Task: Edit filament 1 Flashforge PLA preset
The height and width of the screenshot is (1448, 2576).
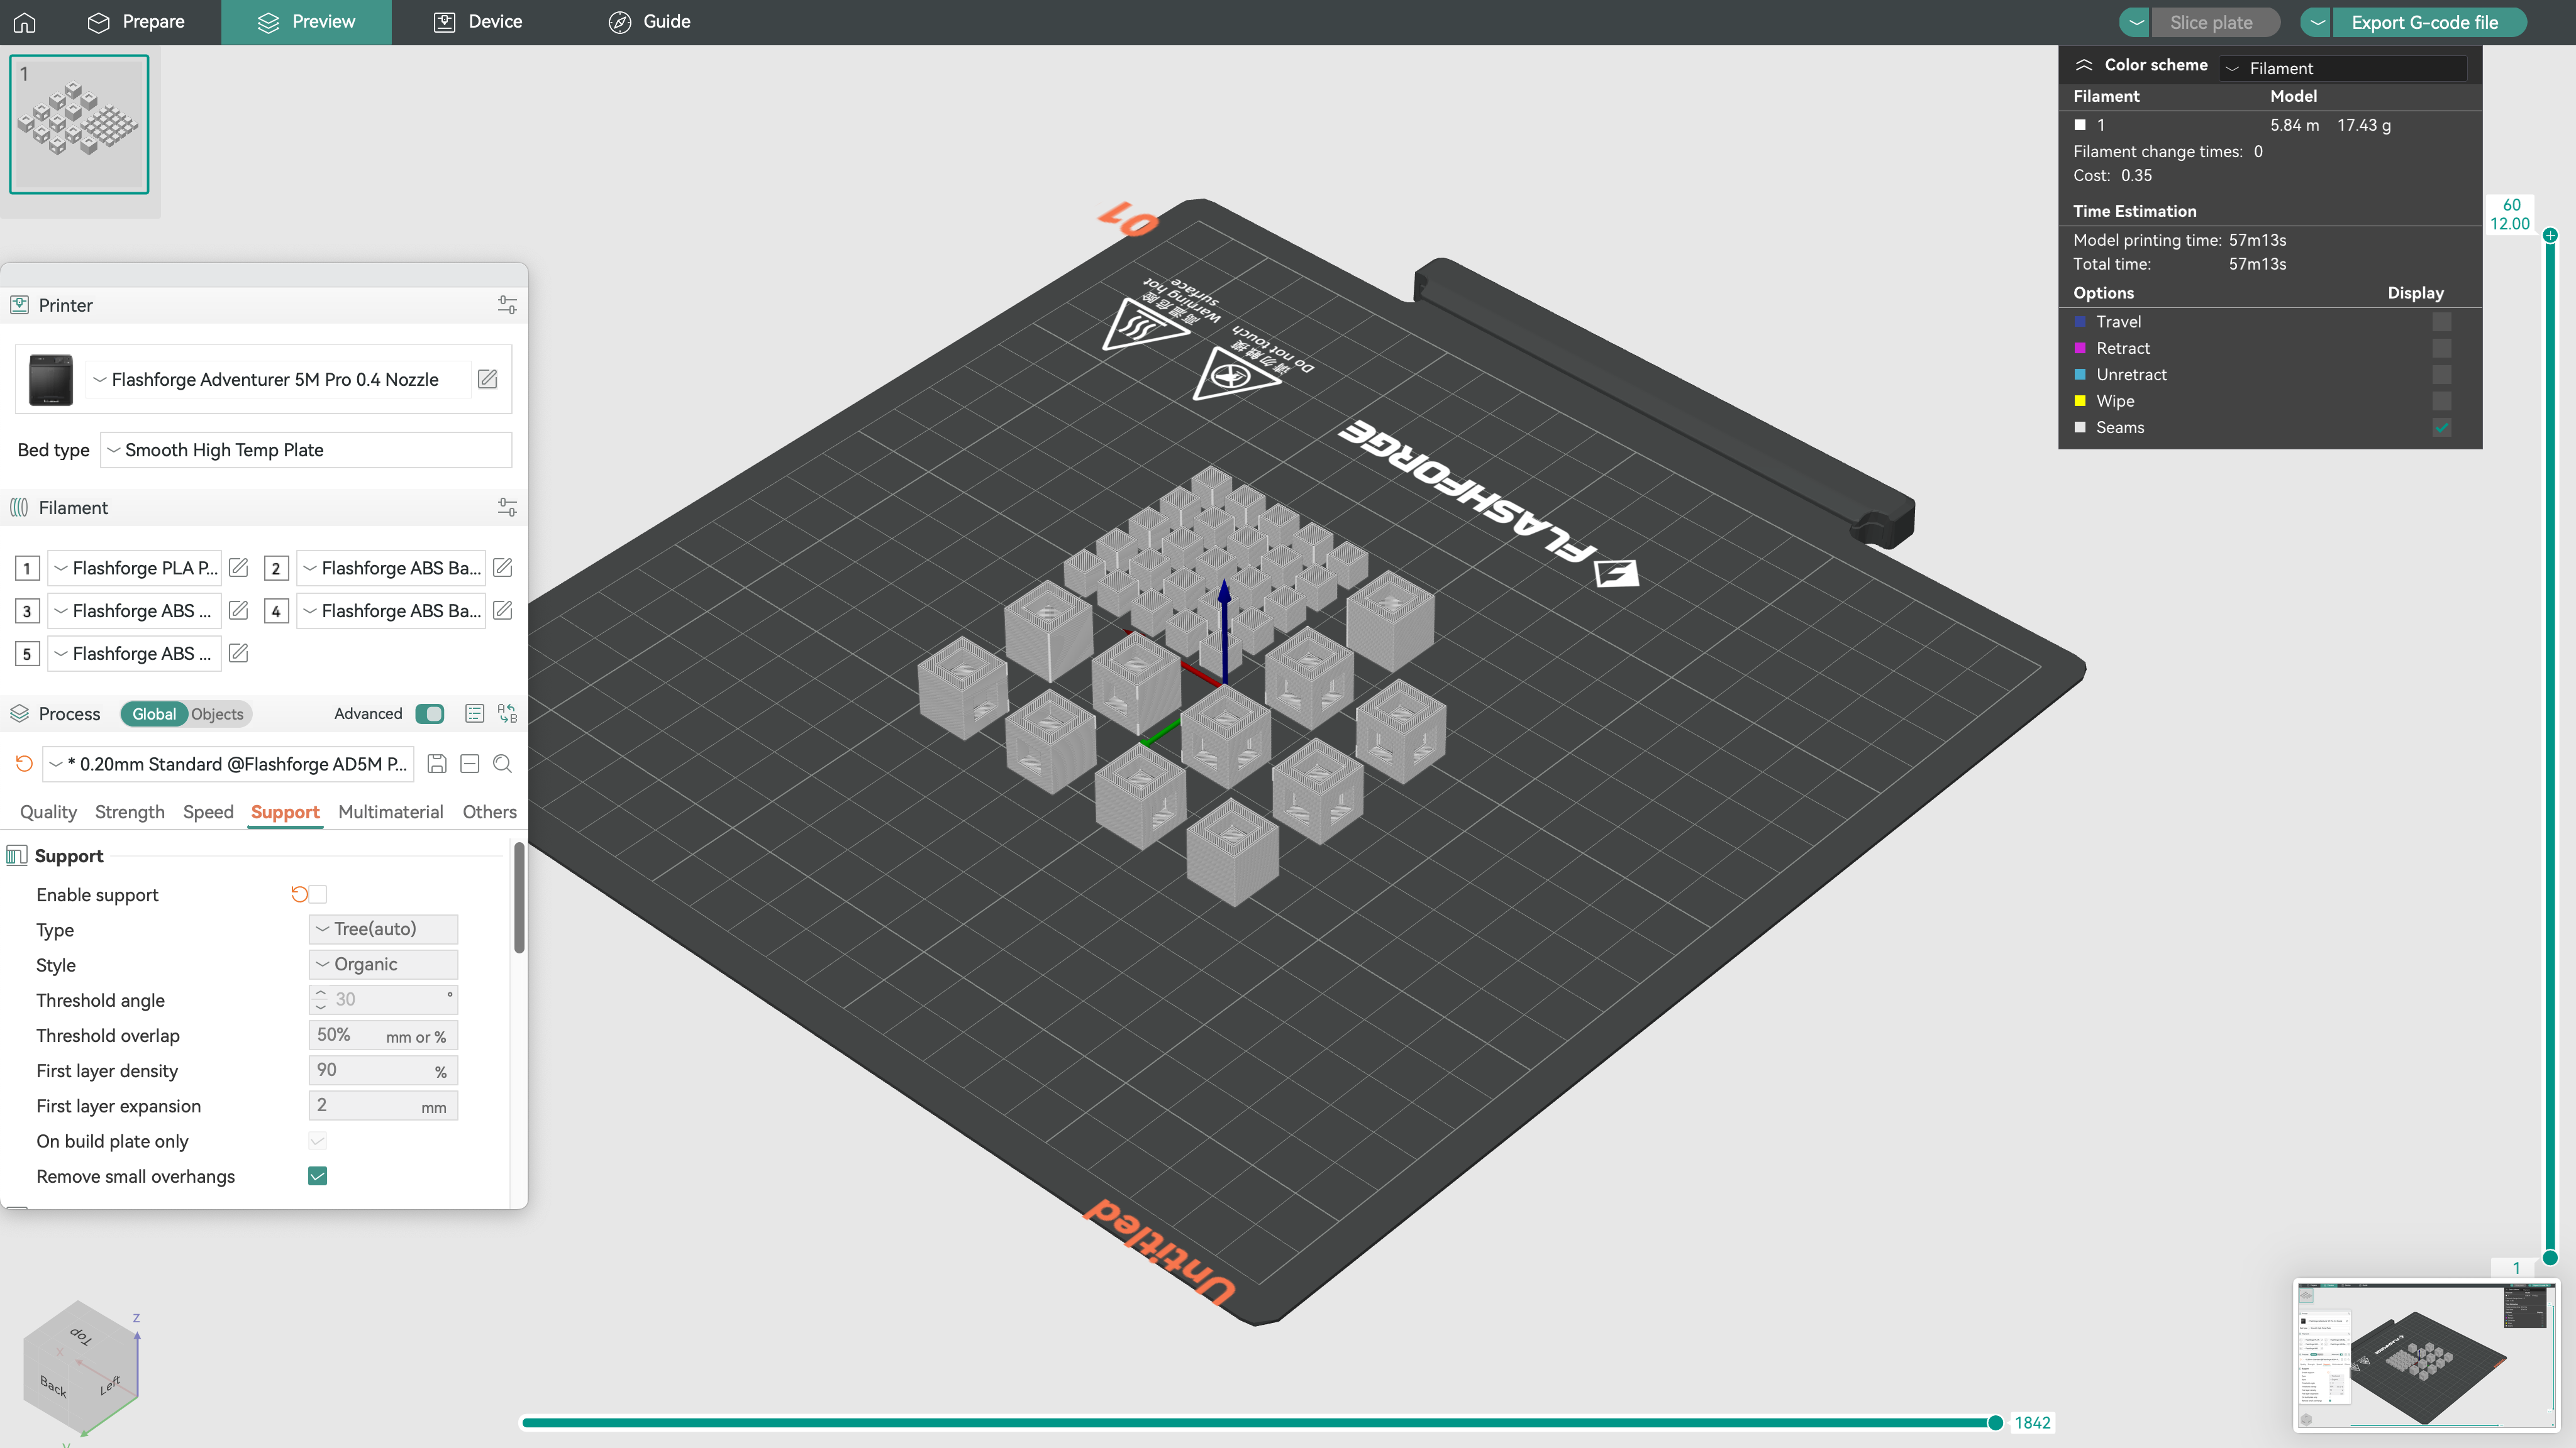Action: [238, 568]
